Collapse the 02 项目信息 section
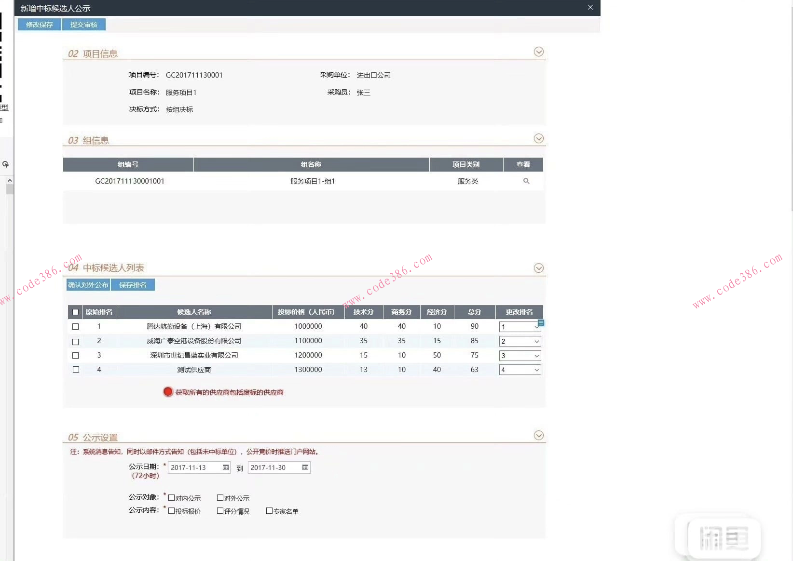Image resolution: width=793 pixels, height=561 pixels. click(539, 52)
